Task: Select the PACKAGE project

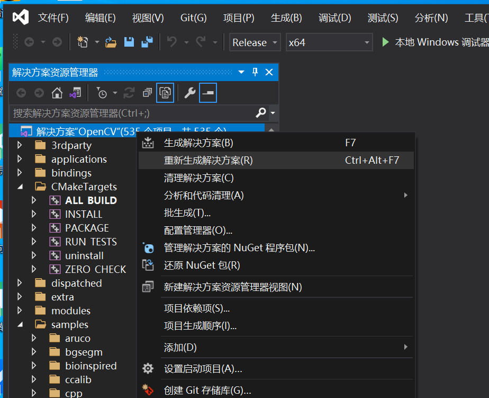Action: (87, 228)
